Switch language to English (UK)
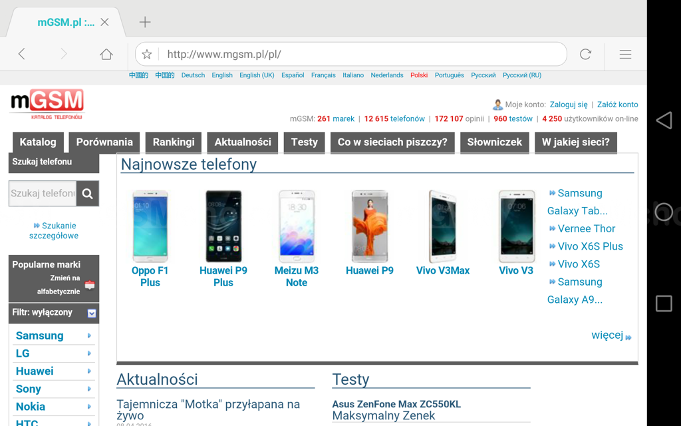Image resolution: width=681 pixels, height=426 pixels. click(257, 75)
